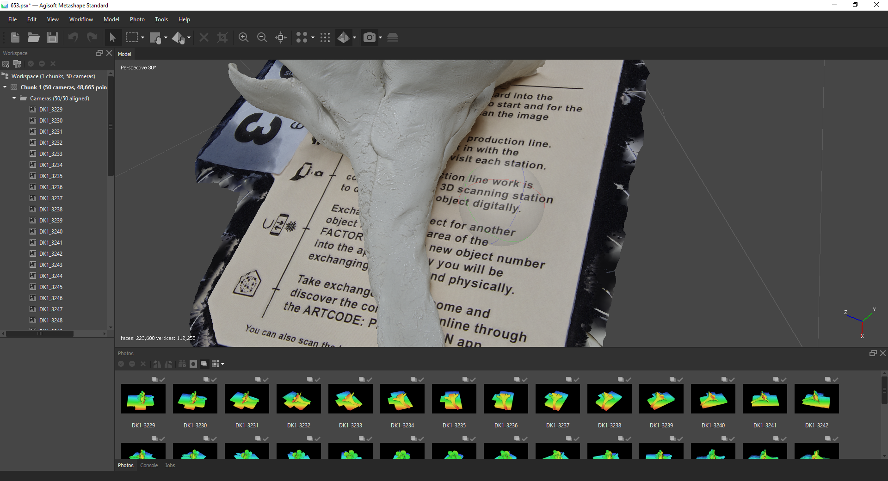Select the DK1_3234 photo thumbnail
Screen dimensions: 888x481
click(402, 399)
